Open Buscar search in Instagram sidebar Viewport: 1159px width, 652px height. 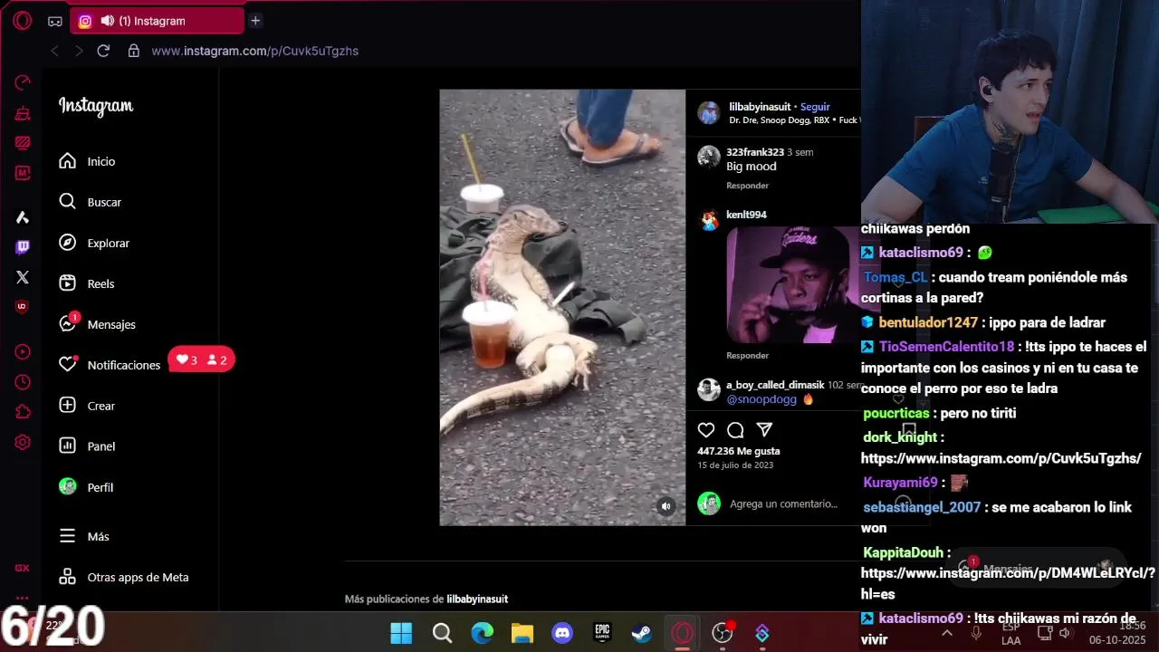tap(90, 202)
